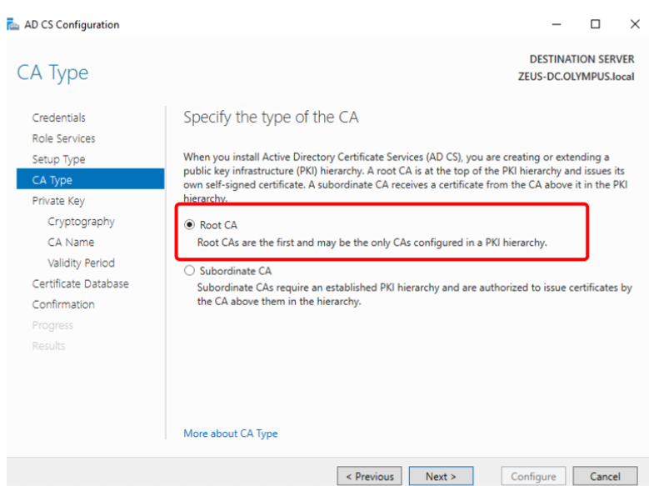Open the Role Services step

pyautogui.click(x=63, y=138)
